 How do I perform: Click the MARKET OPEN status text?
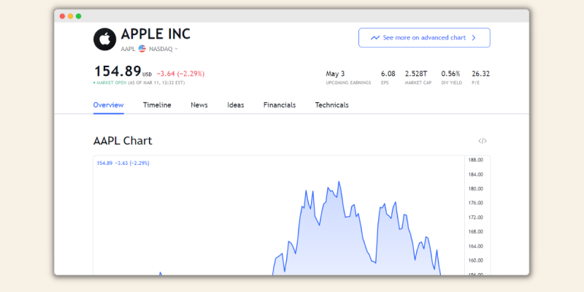tap(112, 82)
